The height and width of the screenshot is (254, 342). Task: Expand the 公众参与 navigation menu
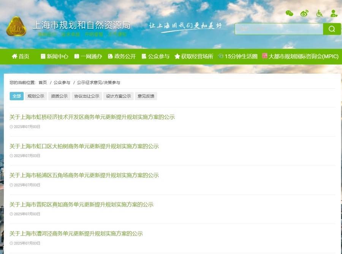(x=157, y=56)
